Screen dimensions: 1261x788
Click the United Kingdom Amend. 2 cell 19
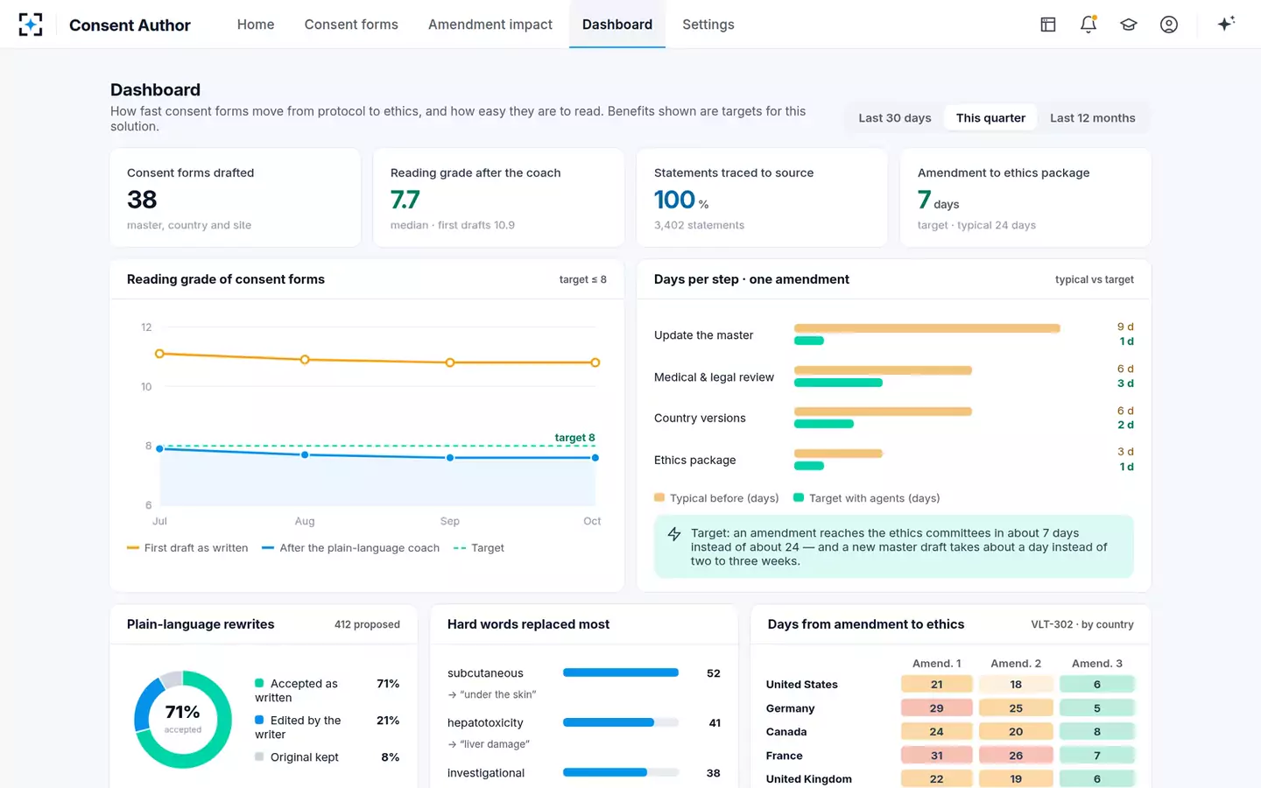(1016, 779)
